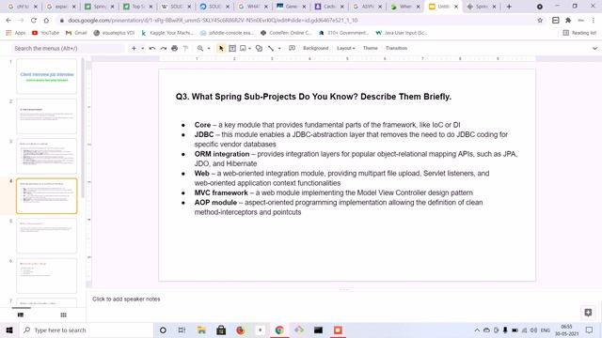Select slide 1 thumbnail Client interview
Viewport: 602px width, 338px height.
point(47,76)
